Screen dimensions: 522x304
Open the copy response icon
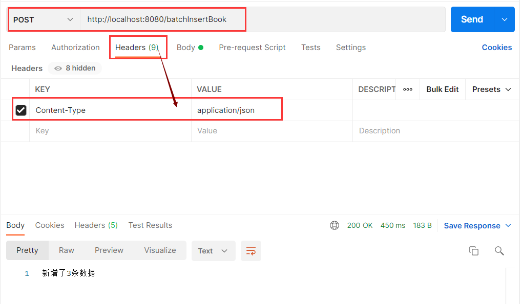[473, 250]
